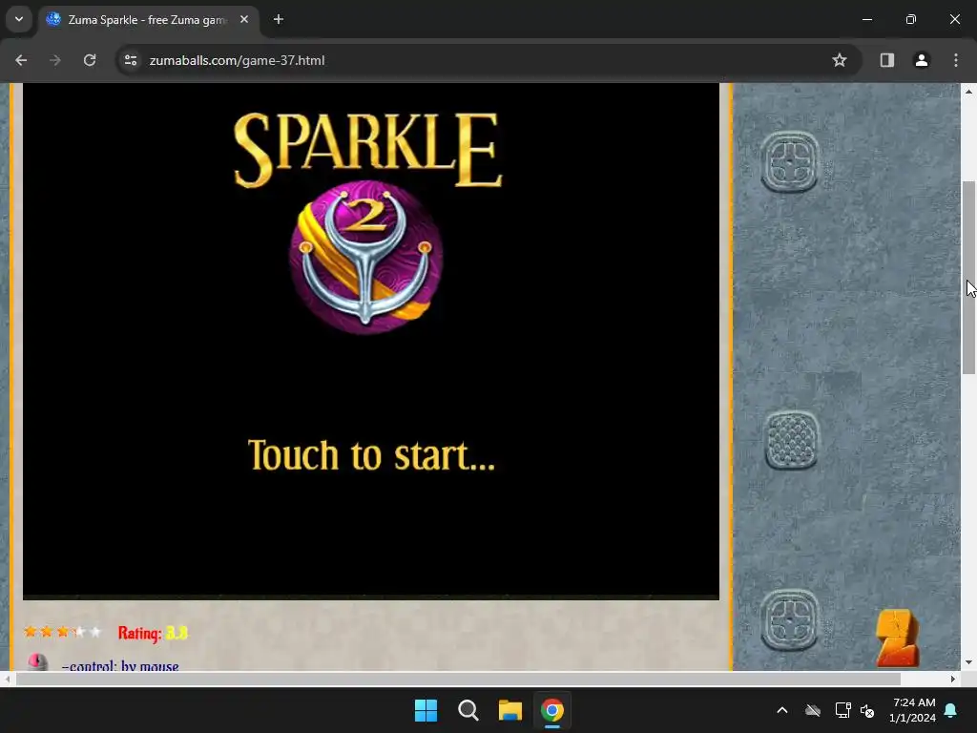Click the middle scaled stone glyph in sidebar
This screenshot has height=733, width=977.
pyautogui.click(x=791, y=440)
